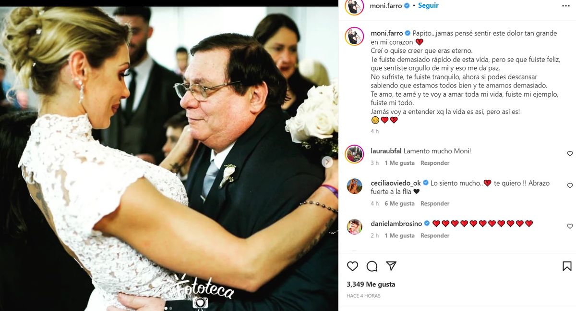
Task: Follow moni.farro with the Seguir button
Action: click(428, 6)
